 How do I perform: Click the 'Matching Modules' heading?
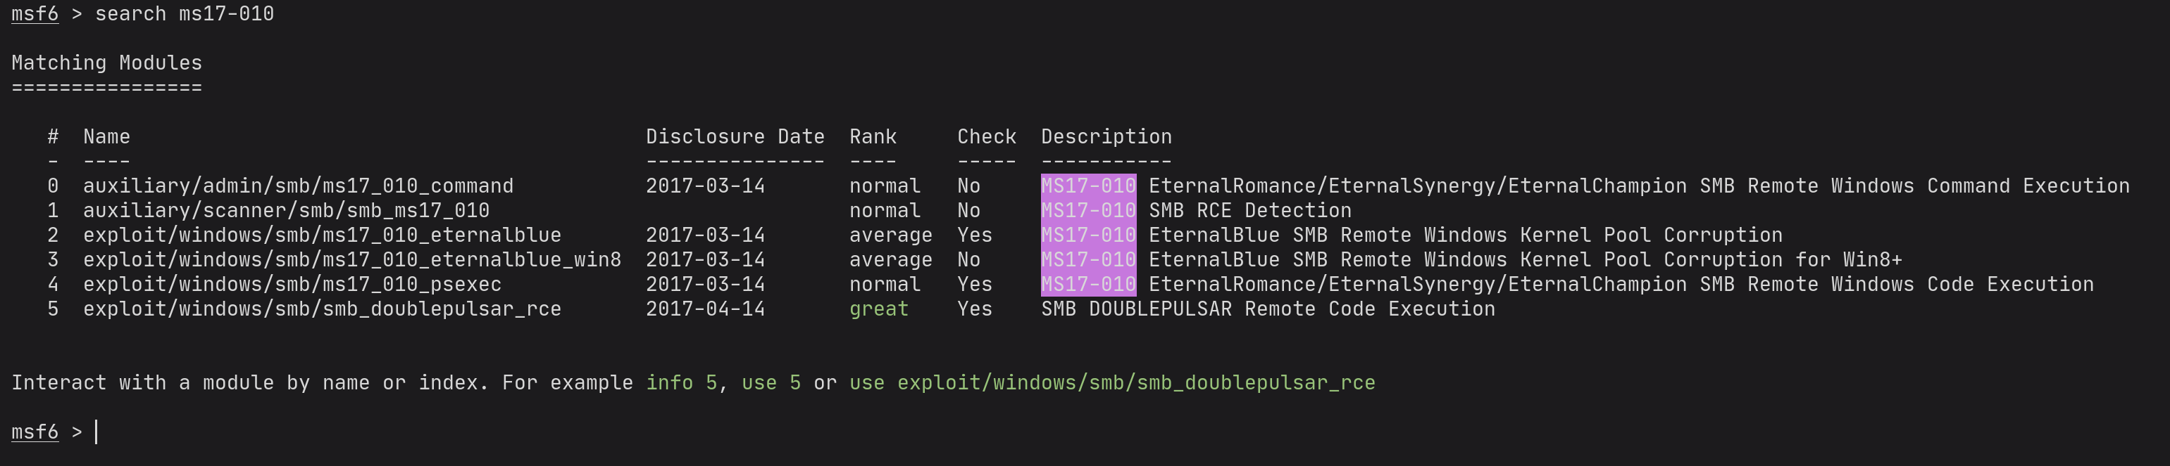pos(106,63)
